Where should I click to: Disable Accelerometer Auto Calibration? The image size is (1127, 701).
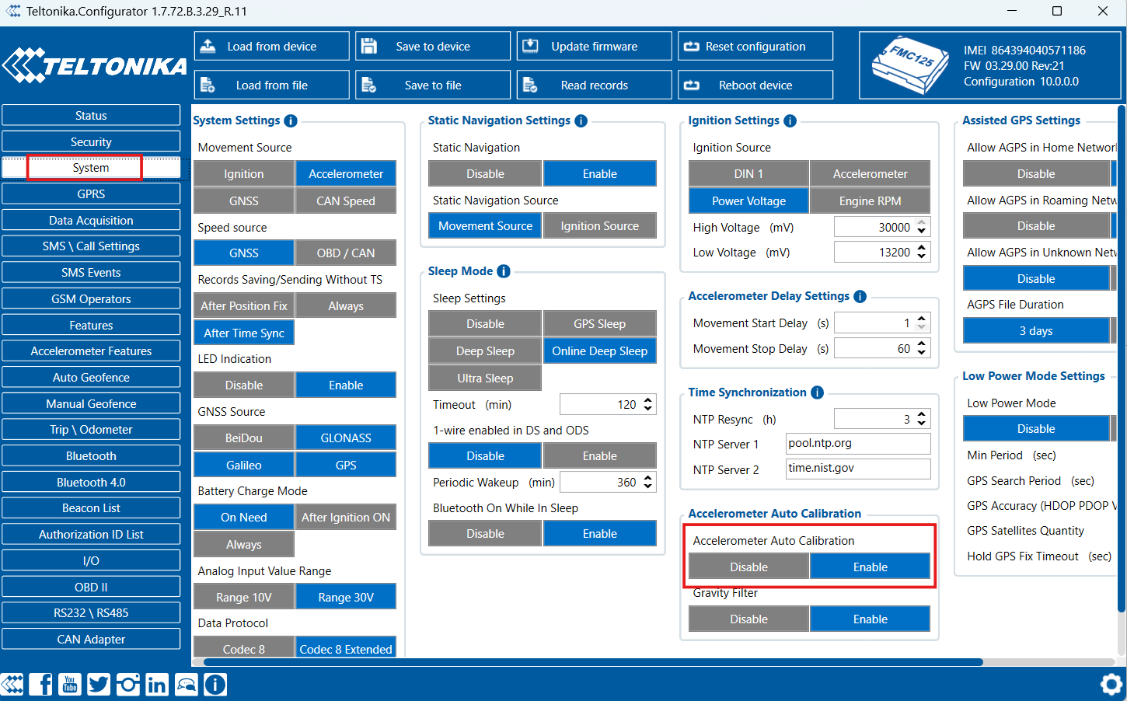tap(748, 567)
